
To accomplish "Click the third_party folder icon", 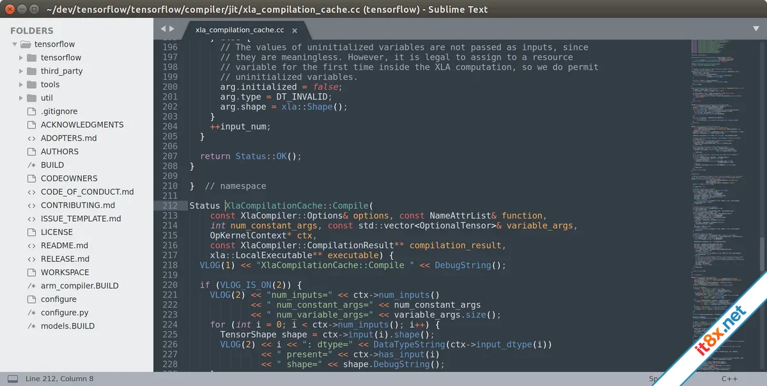I will [x=31, y=71].
